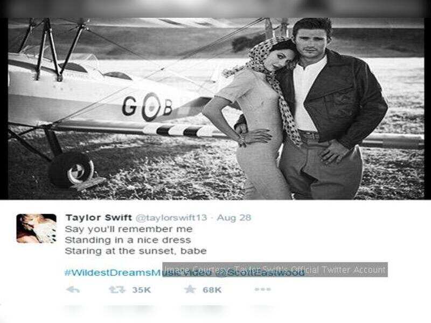Click the line "Say you'll remember me"
431x323 pixels.
pyautogui.click(x=129, y=229)
